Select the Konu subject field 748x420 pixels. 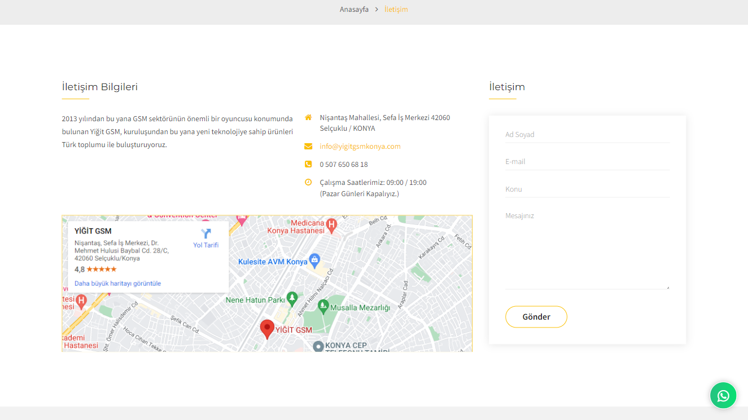tap(587, 189)
